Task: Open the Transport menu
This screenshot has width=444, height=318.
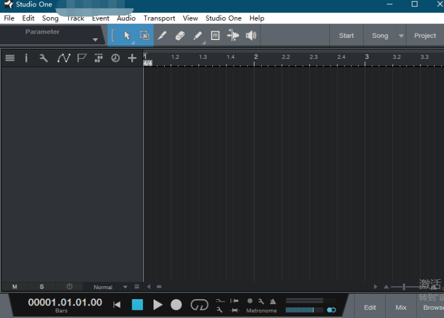Action: (159, 18)
